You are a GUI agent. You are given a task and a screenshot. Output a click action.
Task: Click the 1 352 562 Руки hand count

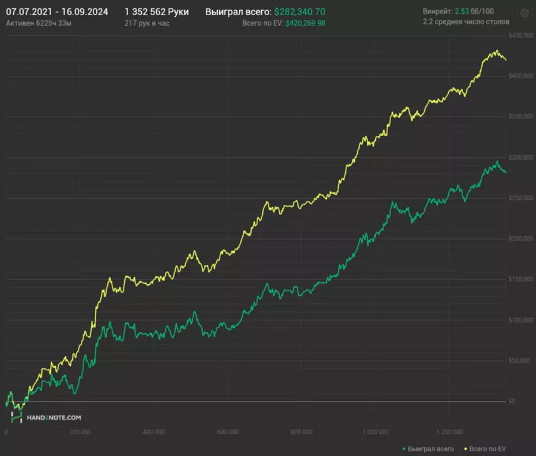coord(156,12)
